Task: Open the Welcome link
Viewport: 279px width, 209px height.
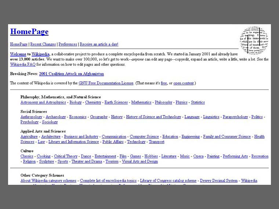Action: click(18, 54)
